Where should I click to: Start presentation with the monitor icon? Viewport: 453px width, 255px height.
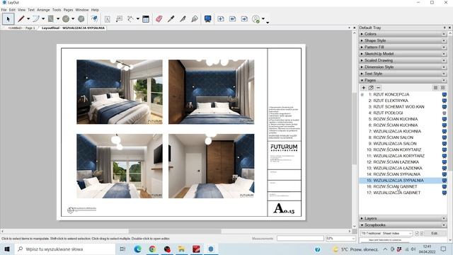coord(207,19)
